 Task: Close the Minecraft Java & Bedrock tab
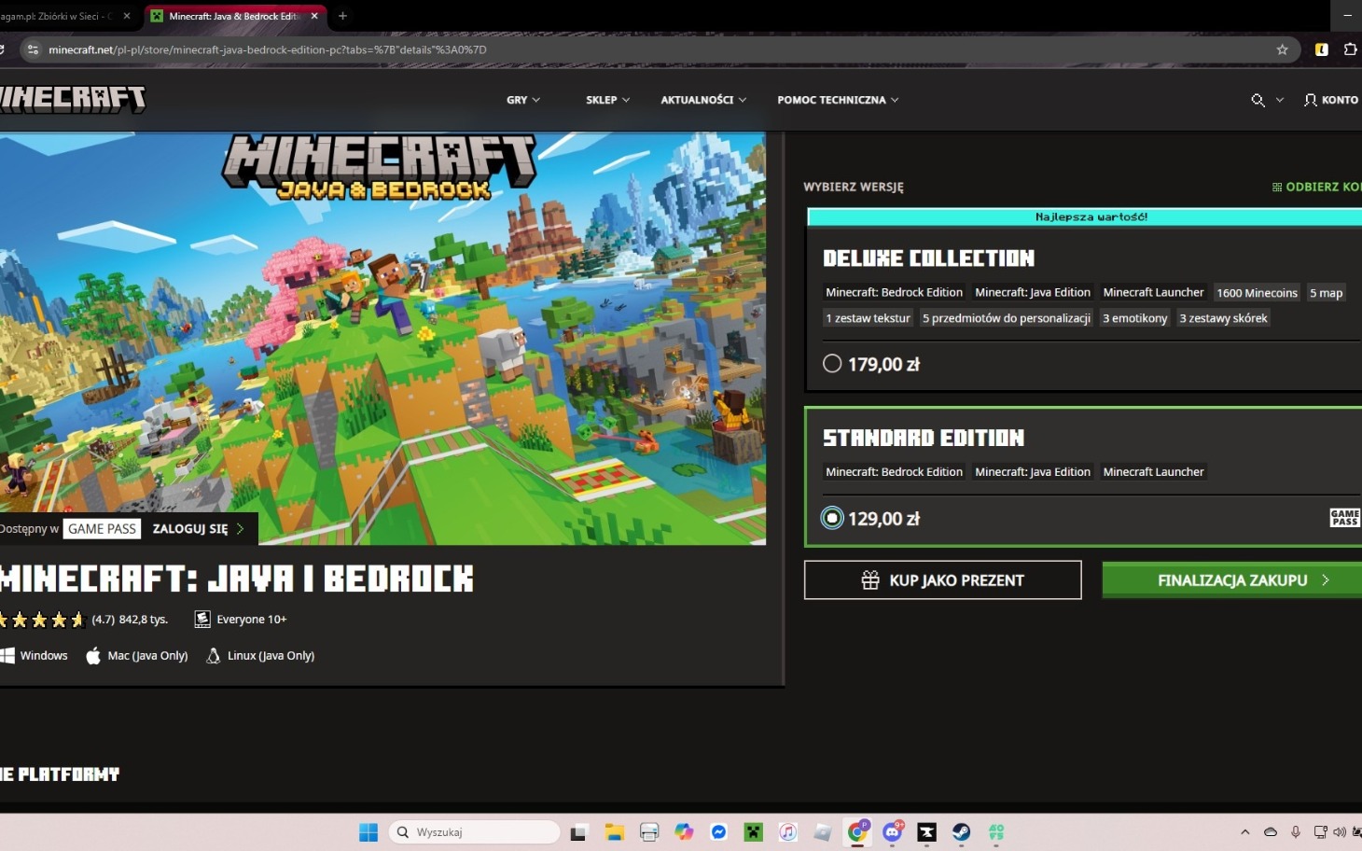pos(314,16)
